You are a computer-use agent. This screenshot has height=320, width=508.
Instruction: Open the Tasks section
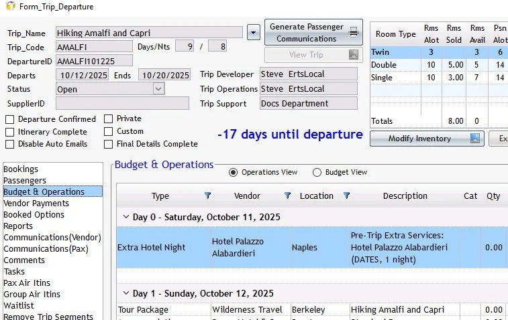(14, 272)
